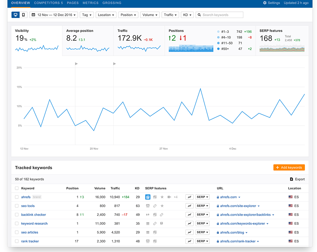The width and height of the screenshot is (317, 252).
Task: Open the Volume filter dropdown
Action: 150,15
